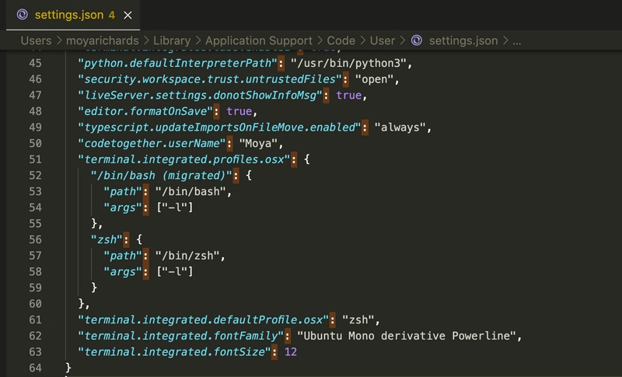Click the "typescript.updateImportsOnFileMove.enabled" key
This screenshot has height=377, width=622.
tap(220, 127)
